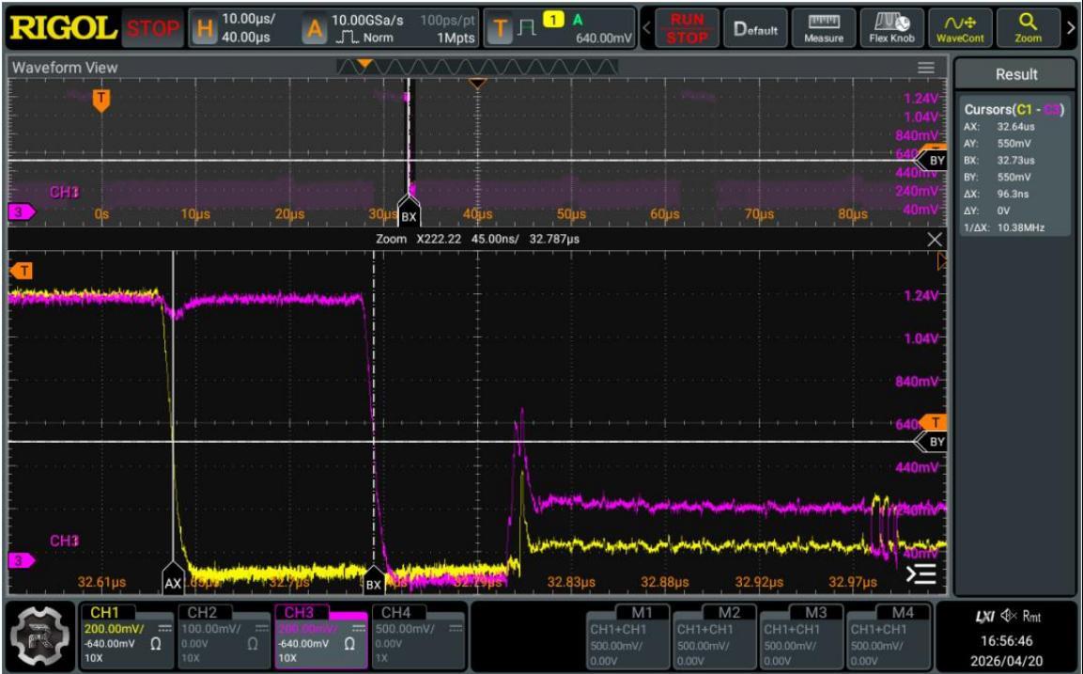Close the Zoom window with X
This screenshot has height=674, width=1083.
click(935, 239)
